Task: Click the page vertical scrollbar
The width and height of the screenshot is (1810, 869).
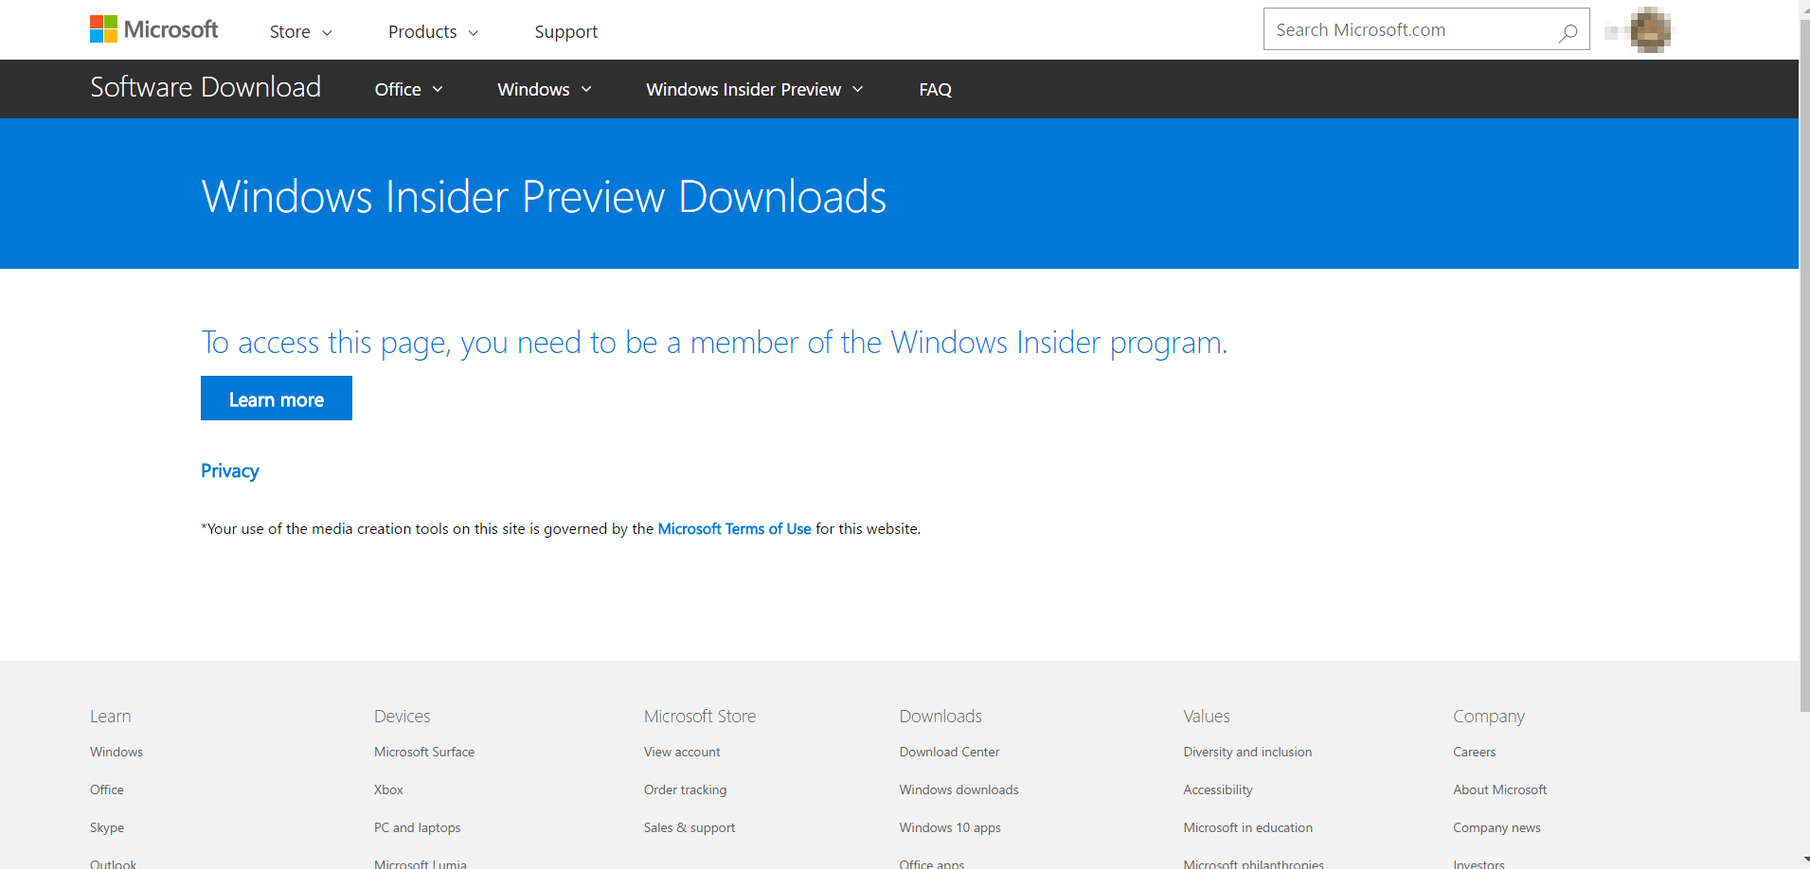Action: pyautogui.click(x=1804, y=364)
